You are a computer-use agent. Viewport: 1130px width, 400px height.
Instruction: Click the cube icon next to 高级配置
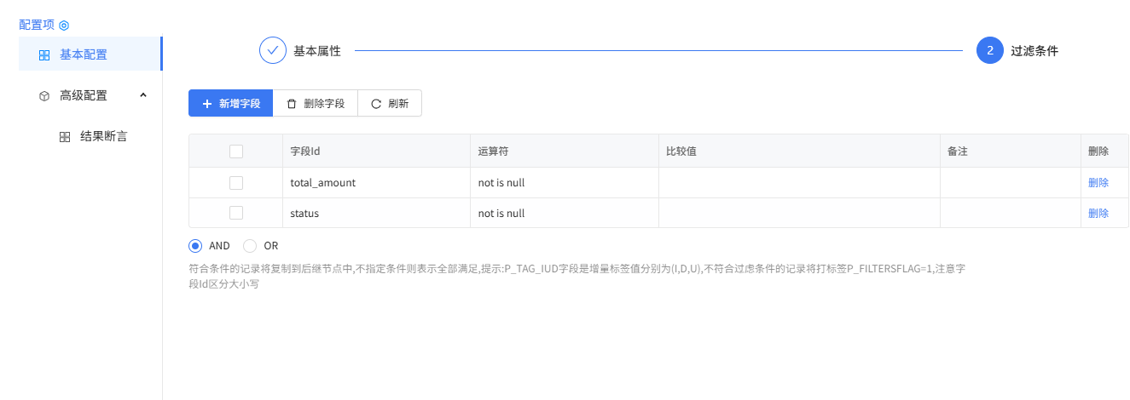click(44, 96)
